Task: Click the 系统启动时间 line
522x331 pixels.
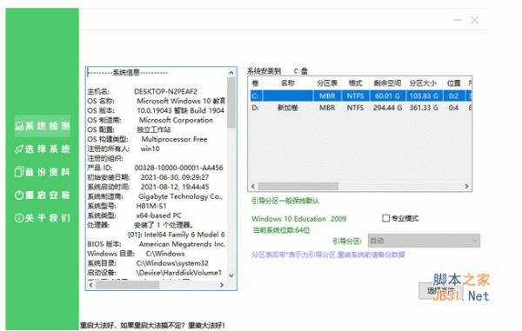Action: tap(148, 187)
